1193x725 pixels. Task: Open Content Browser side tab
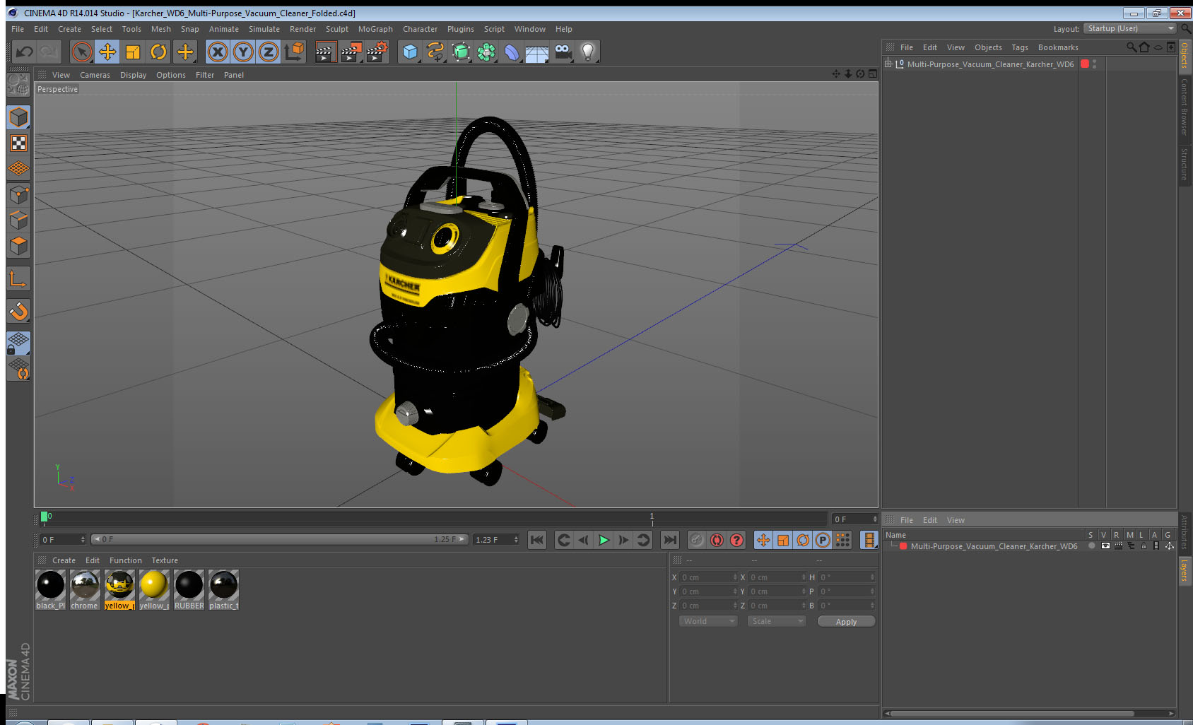1185,107
